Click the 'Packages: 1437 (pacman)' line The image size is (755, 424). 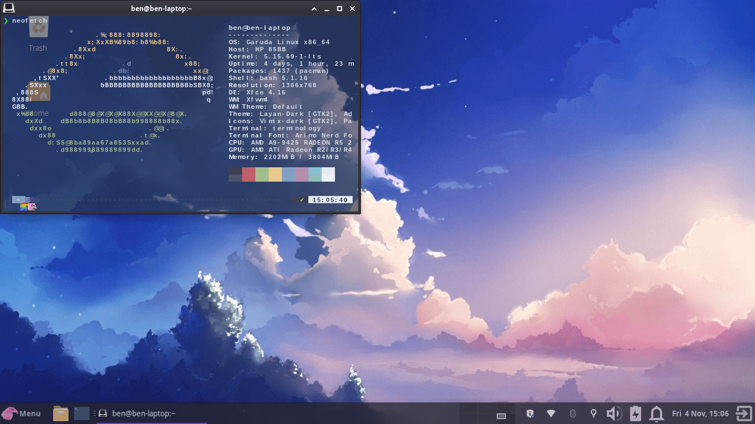pos(279,71)
